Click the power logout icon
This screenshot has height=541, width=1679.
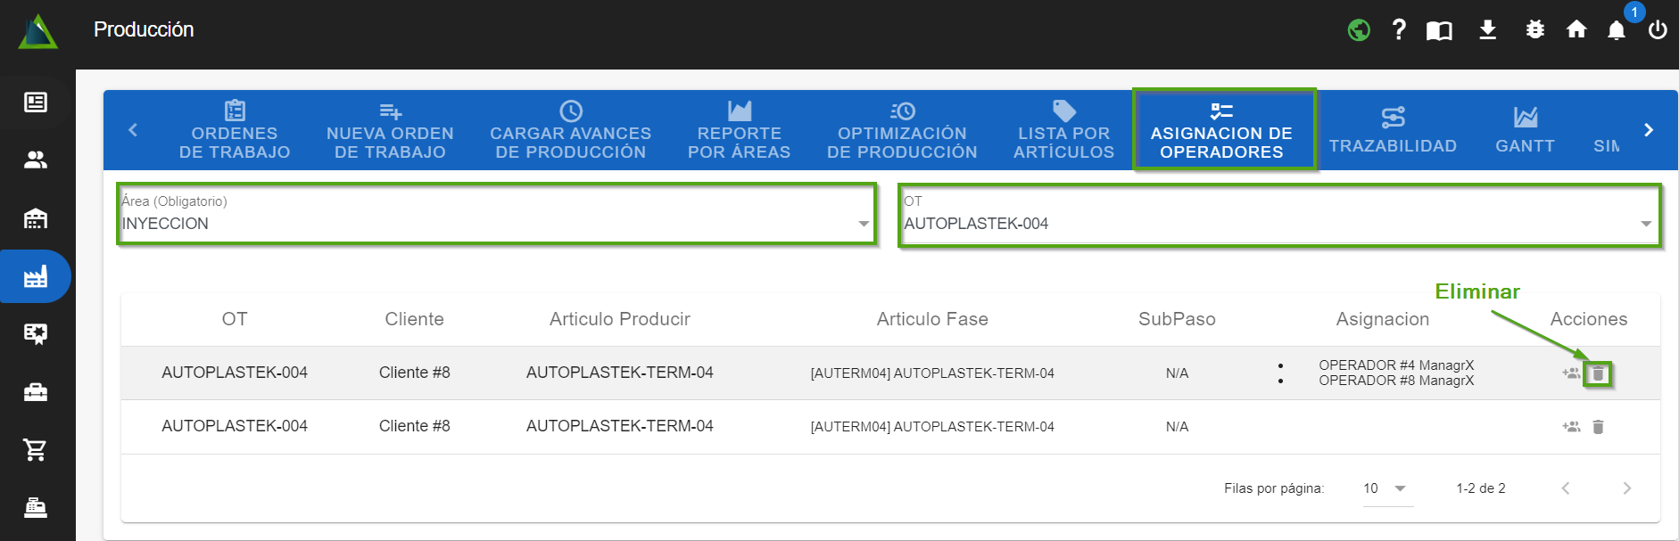[1658, 30]
